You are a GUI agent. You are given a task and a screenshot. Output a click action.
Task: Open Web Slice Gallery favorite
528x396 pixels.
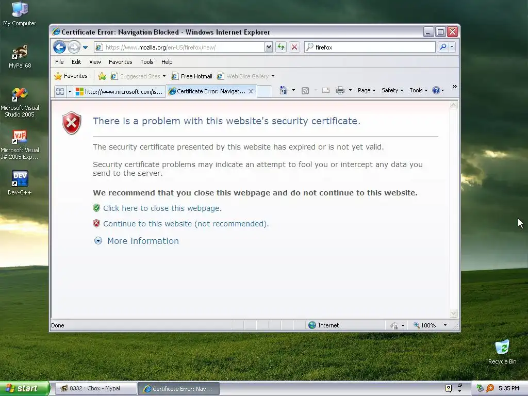coord(243,76)
